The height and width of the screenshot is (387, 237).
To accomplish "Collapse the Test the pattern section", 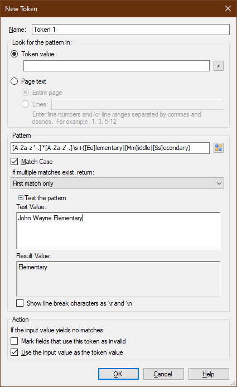I will pos(21,198).
